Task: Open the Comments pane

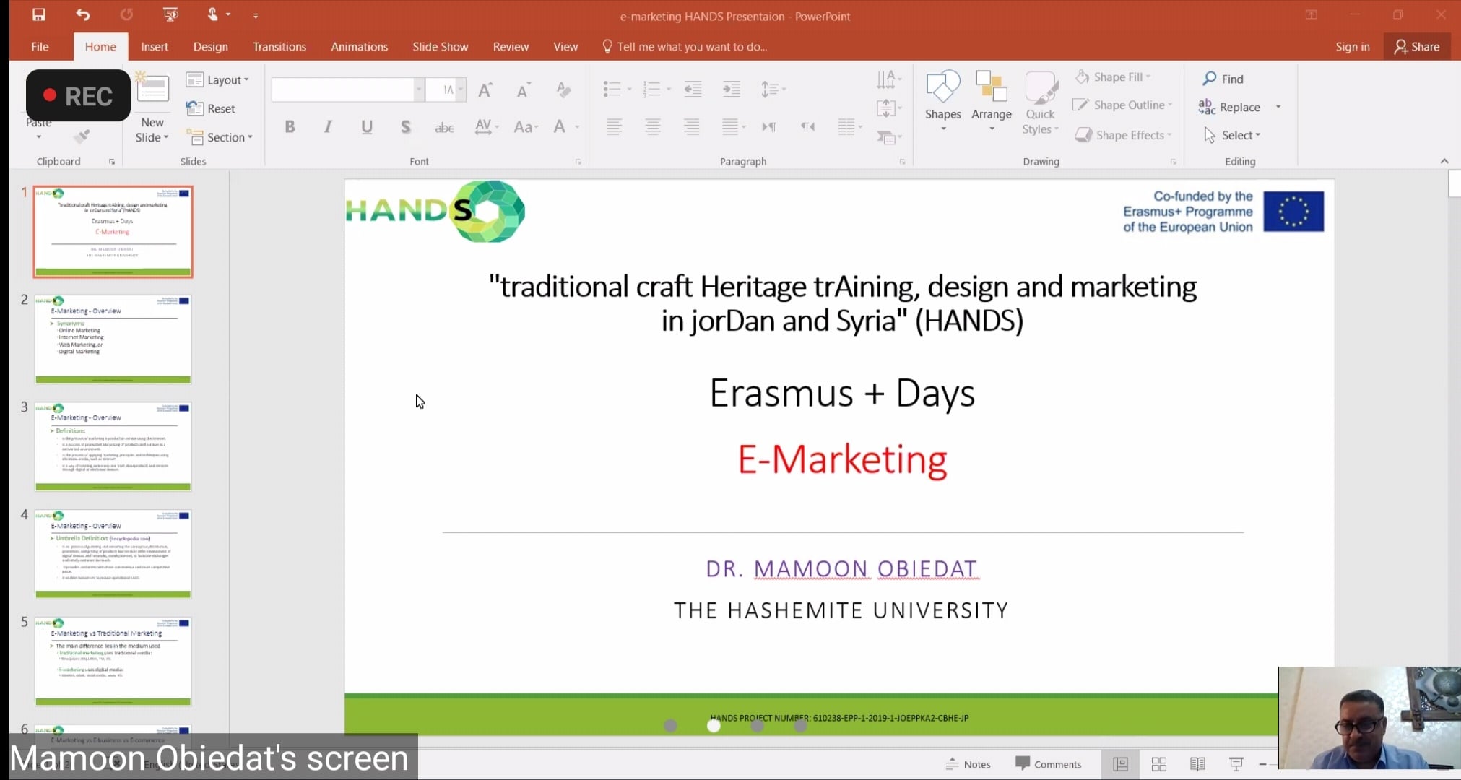Action: click(1048, 764)
